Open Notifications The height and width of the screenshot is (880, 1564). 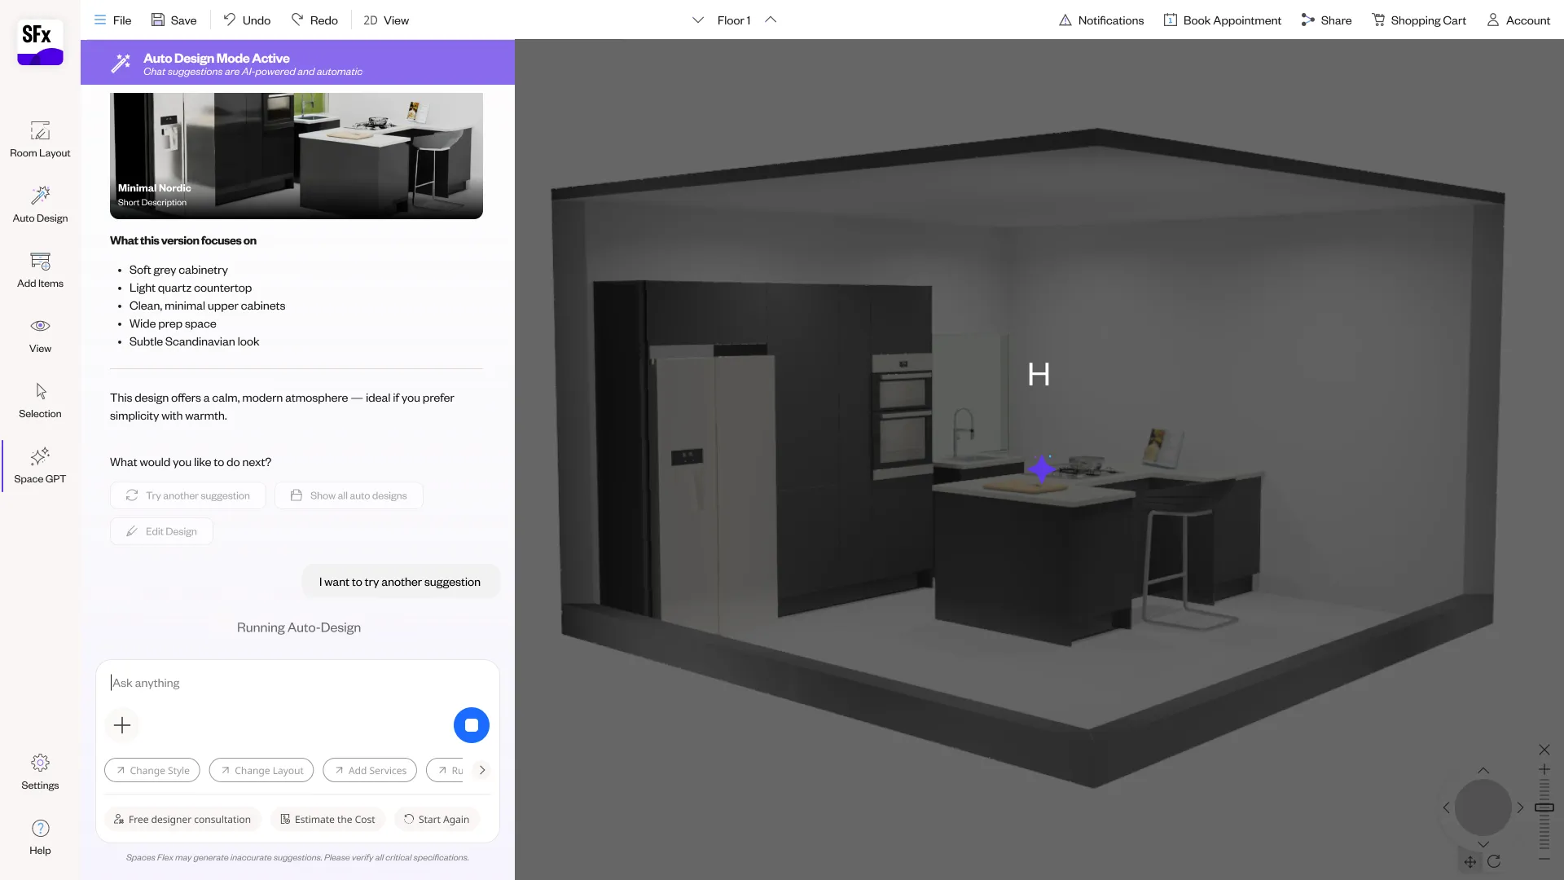click(1101, 20)
